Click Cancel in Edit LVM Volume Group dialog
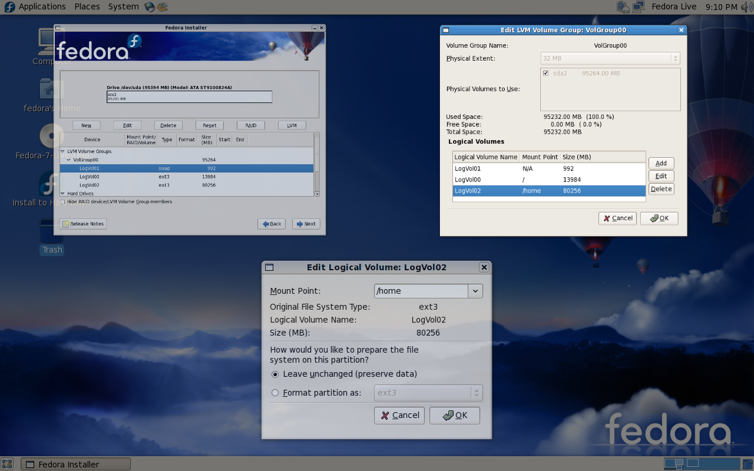The height and width of the screenshot is (471, 754). (x=617, y=218)
